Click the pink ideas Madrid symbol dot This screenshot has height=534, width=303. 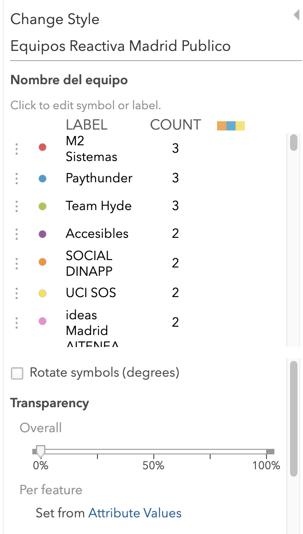coord(42,321)
